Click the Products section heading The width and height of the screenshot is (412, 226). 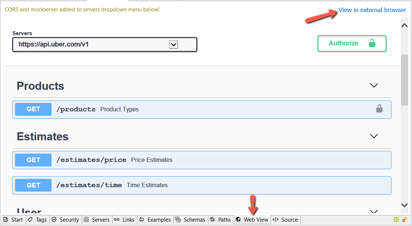pyautogui.click(x=40, y=86)
